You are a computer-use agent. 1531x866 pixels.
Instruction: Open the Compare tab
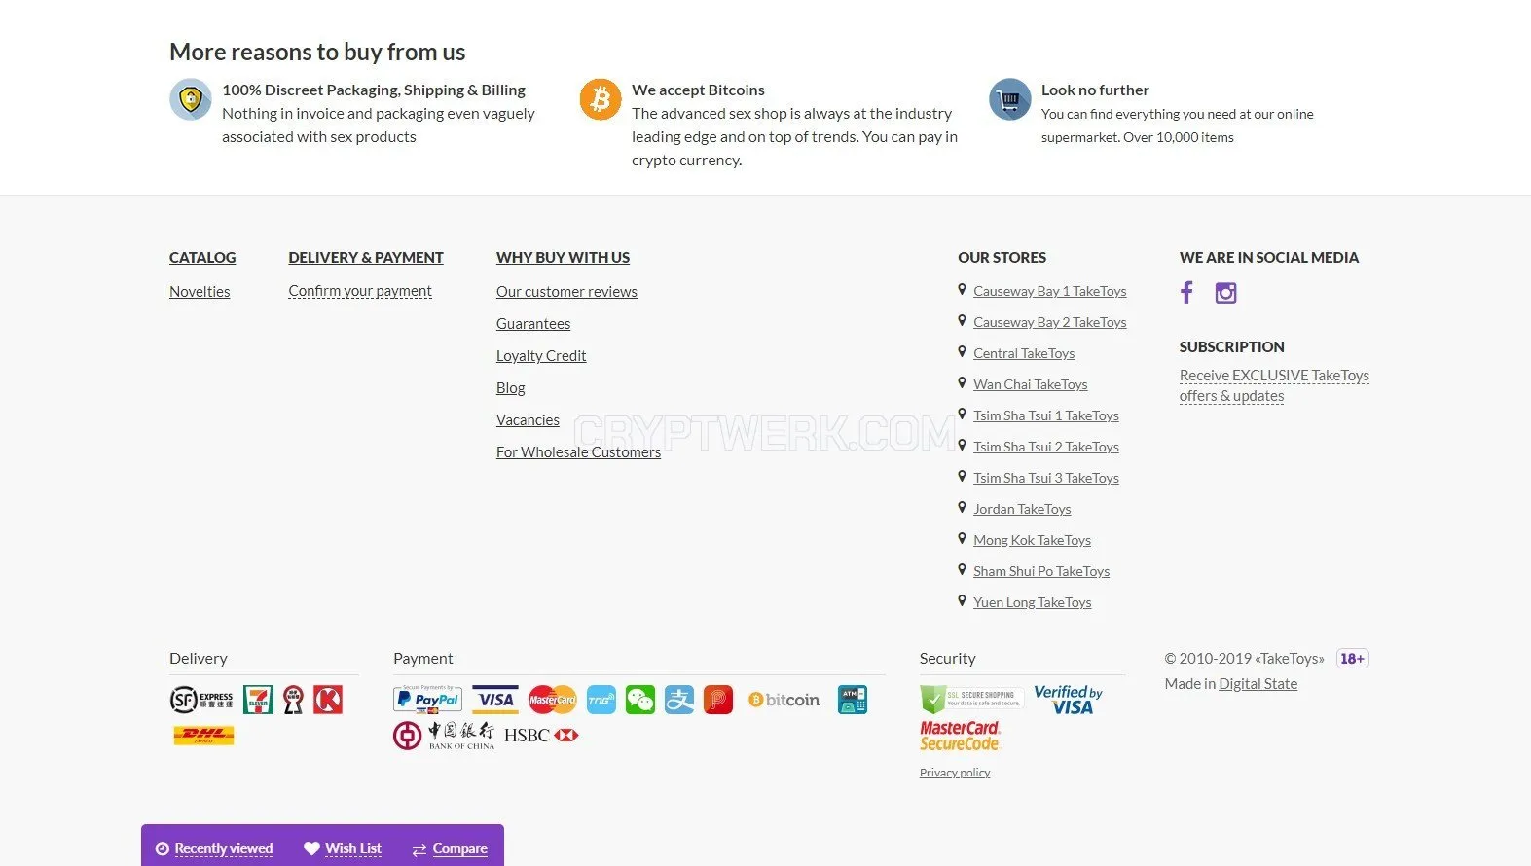pos(450,849)
